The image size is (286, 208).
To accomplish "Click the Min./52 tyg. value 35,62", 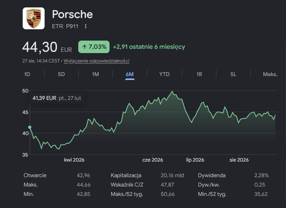I will click(261, 194).
